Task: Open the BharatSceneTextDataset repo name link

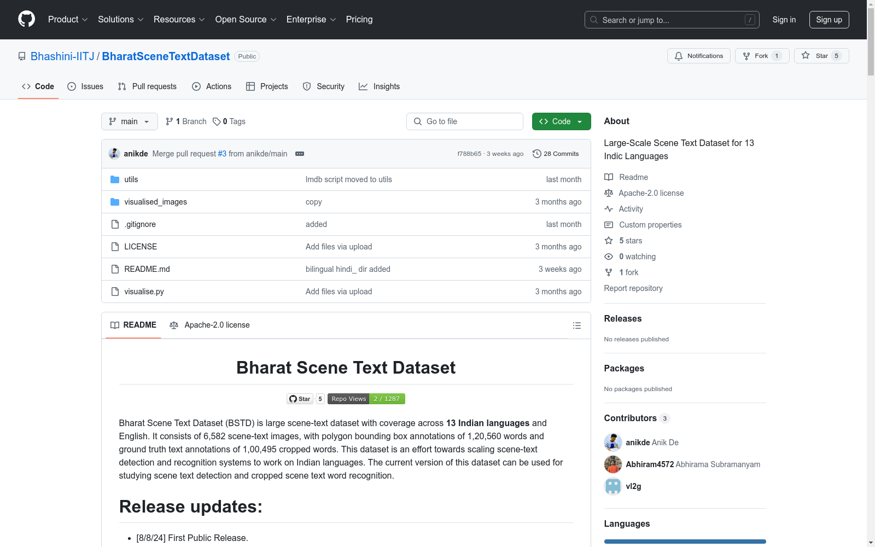Action: pyautogui.click(x=166, y=56)
